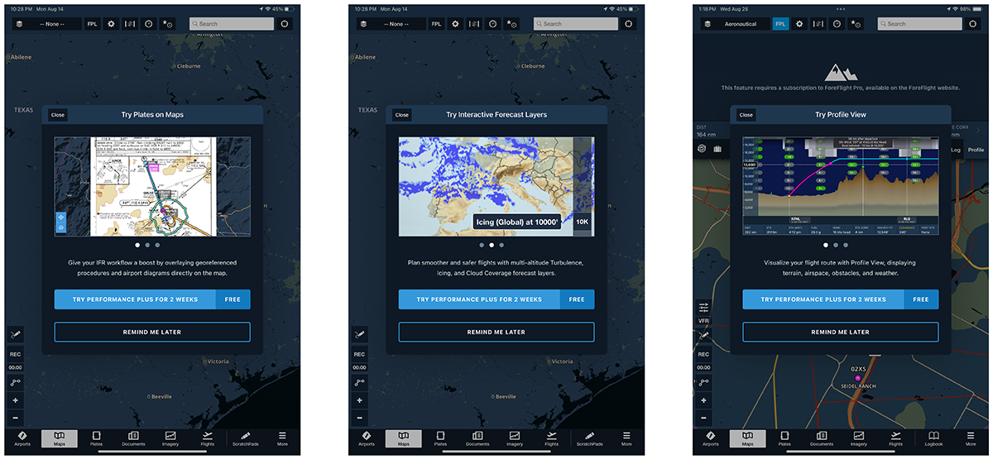Viewport: 993px width, 459px height.
Task: Start free trial from Plates on Maps dialog
Action: point(152,299)
